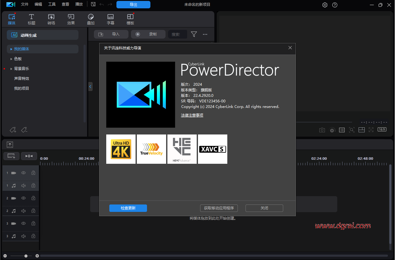
Task: Click the preview playback progress bar
Action: point(324,122)
